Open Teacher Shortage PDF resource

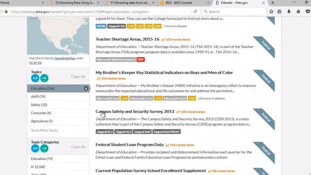(140, 59)
